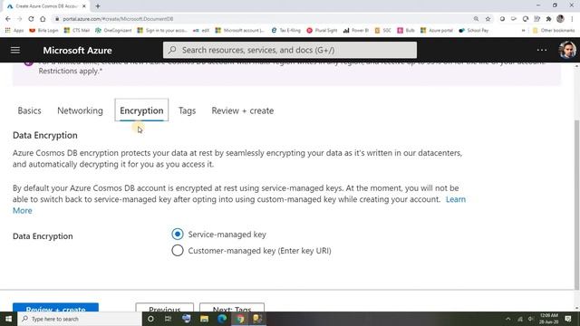580x326 pixels.
Task: Open the Windows Start menu
Action: tap(8, 319)
